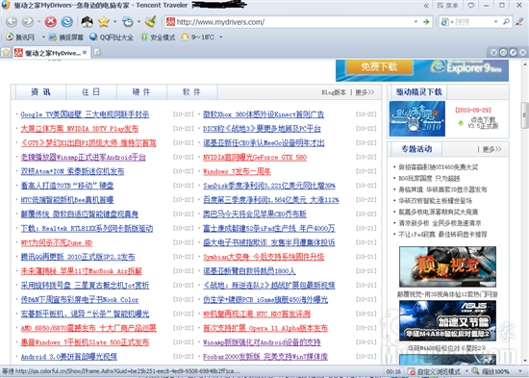
Task: Open the 菜单 menu in title bar
Action: pos(448,6)
